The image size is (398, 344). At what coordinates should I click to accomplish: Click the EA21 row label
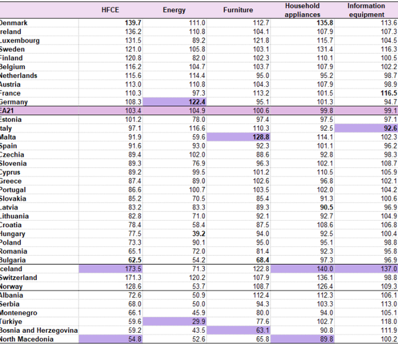click(6, 111)
